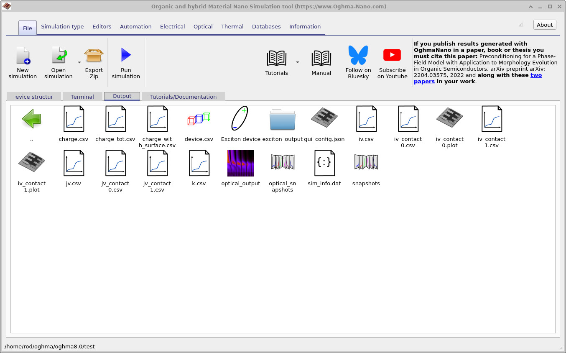Open the exciton_output folder
This screenshot has width=566, height=353.
click(x=283, y=118)
